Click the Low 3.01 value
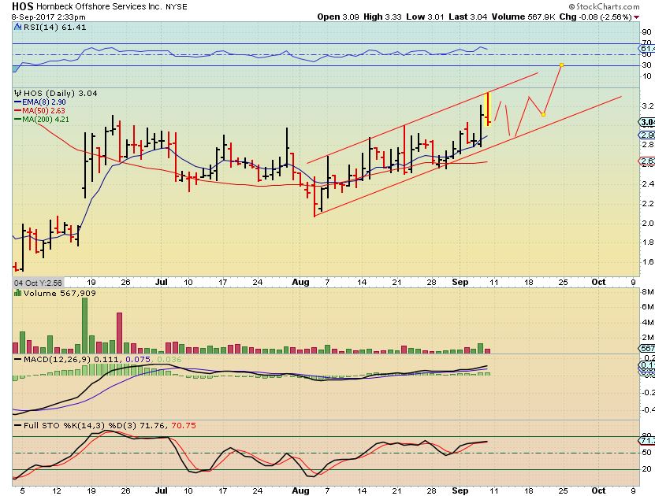This screenshot has width=655, height=496. pos(426,17)
